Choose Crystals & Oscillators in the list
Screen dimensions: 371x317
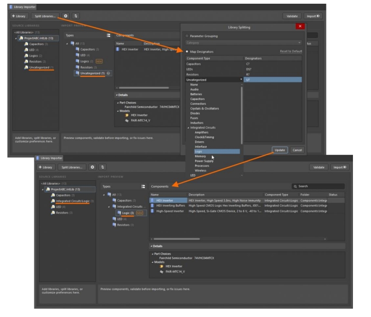click(x=204, y=108)
